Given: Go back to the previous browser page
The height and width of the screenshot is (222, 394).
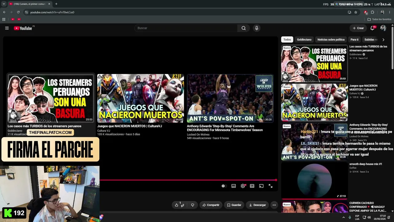Looking at the screenshot, I should tap(4, 12).
